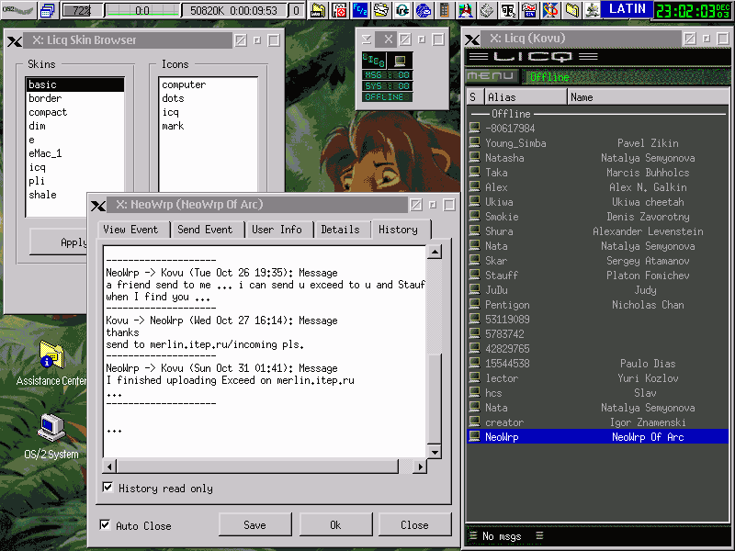Viewport: 735px width, 551px height.
Task: Select the Shura contact in the list
Action: click(x=598, y=231)
